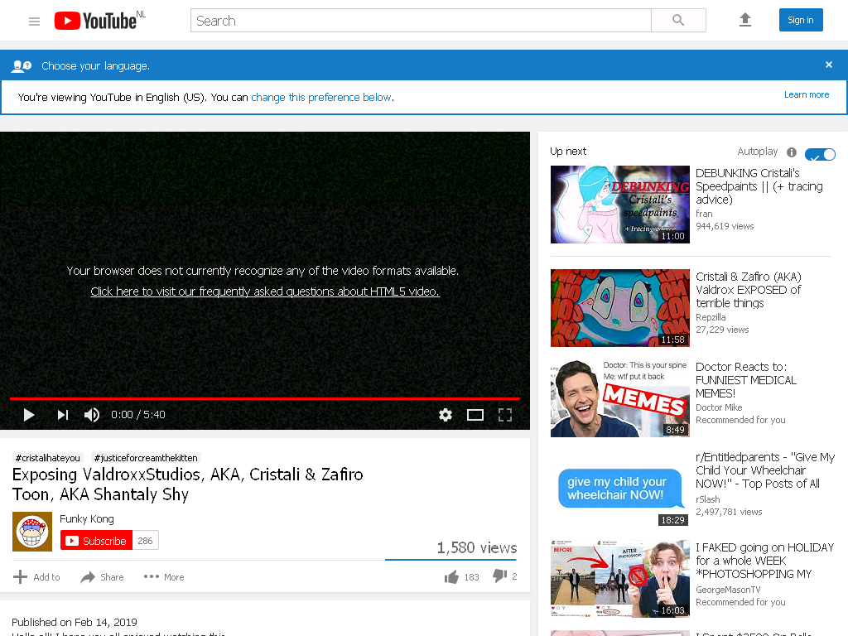Viewport: 848px width, 636px height.
Task: Expand the More actions menu
Action: click(164, 577)
